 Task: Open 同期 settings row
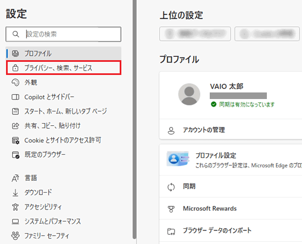(231, 186)
